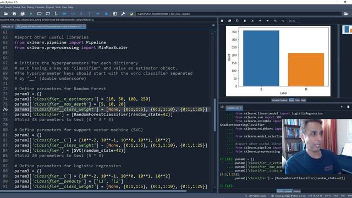Click the debug Step into icon

81,14
